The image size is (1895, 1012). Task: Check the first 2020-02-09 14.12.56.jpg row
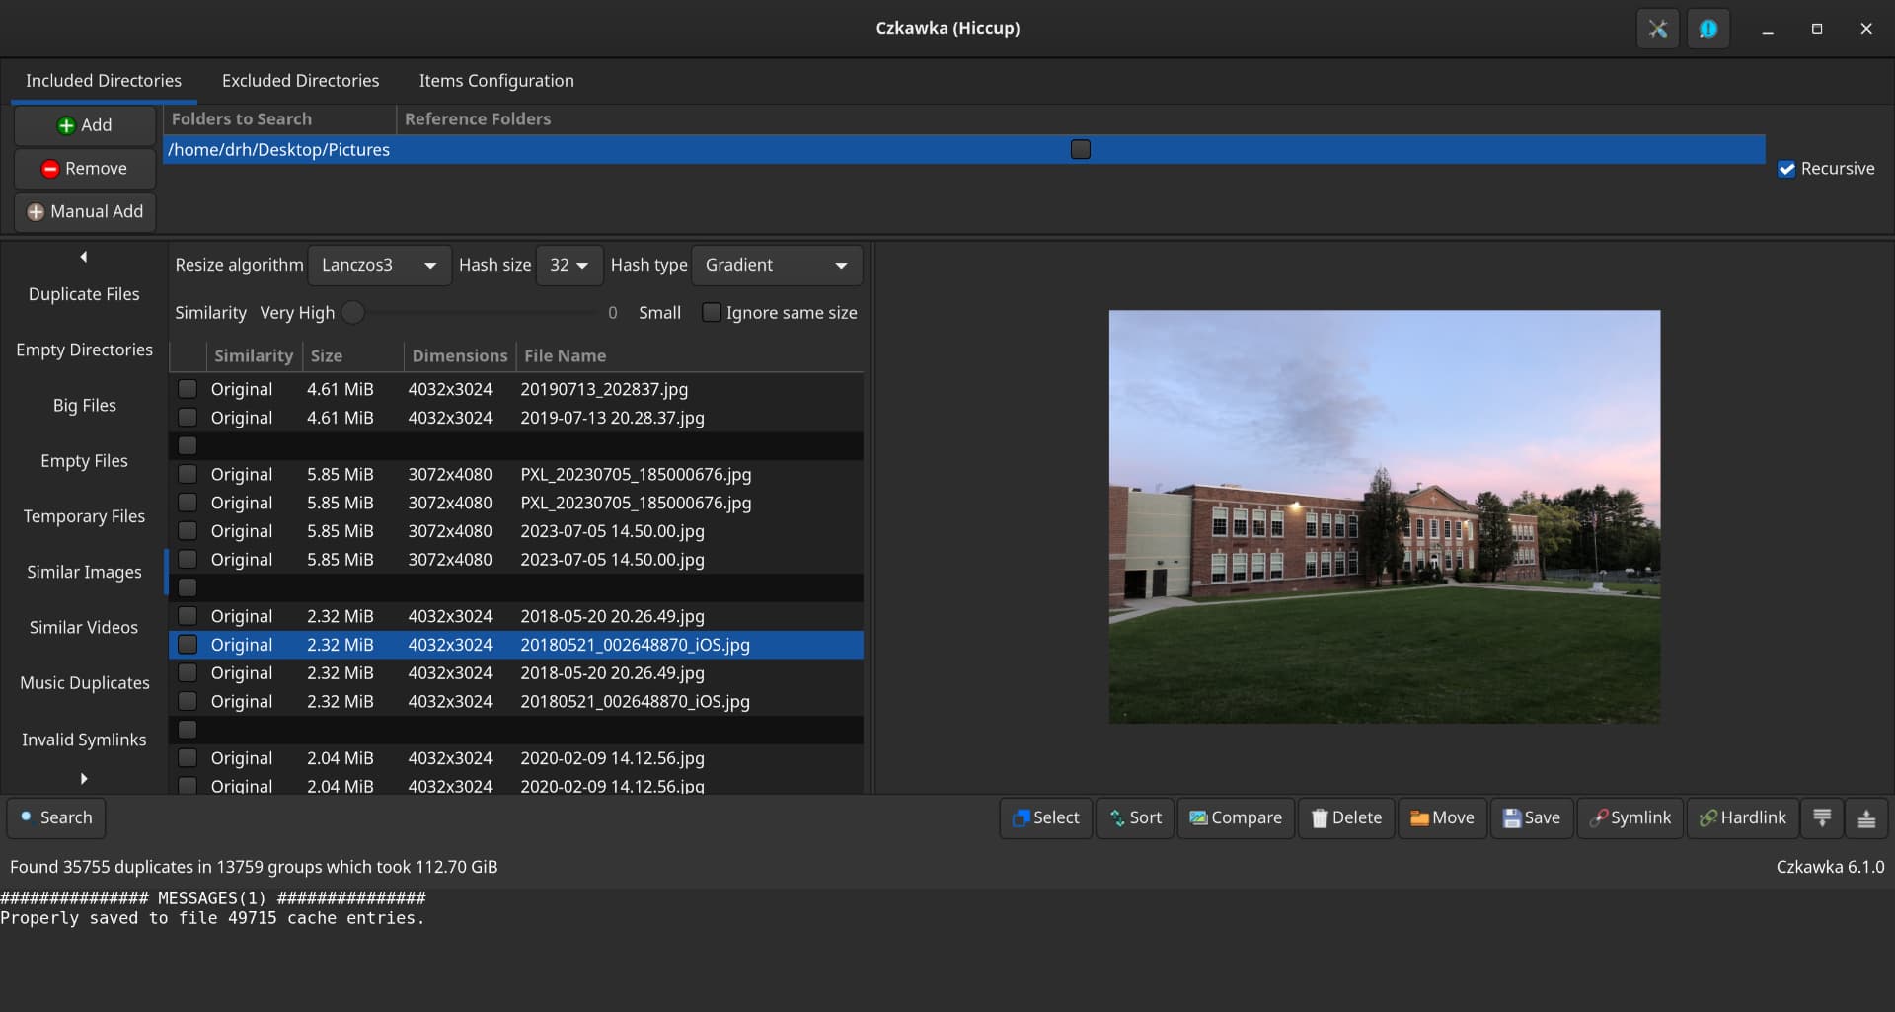[x=188, y=758]
